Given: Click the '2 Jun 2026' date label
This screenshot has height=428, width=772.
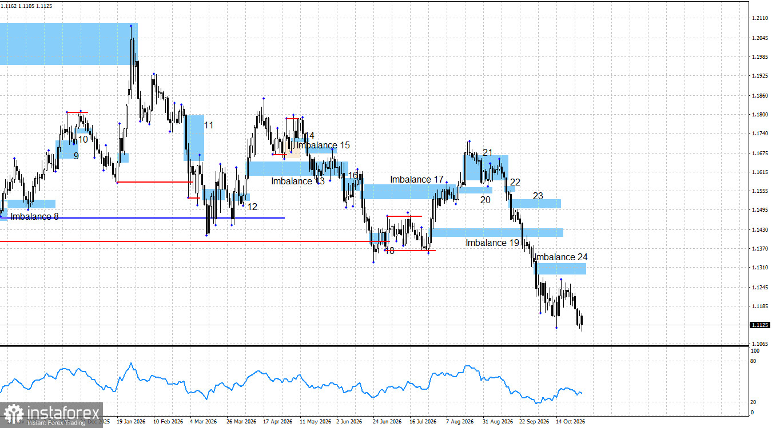Looking at the screenshot, I should click(349, 421).
